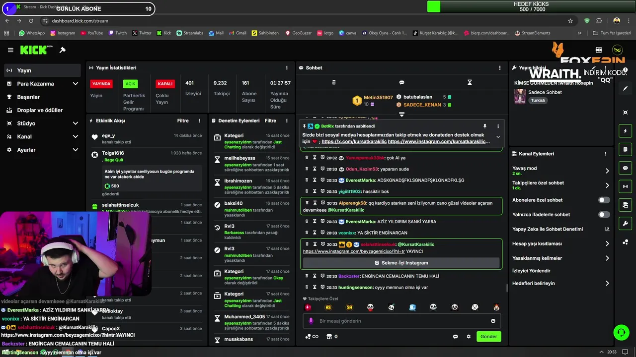This screenshot has width=636, height=357.
Task: Open Streamlabs bookmark in bookmarks bar
Action: pos(189,33)
